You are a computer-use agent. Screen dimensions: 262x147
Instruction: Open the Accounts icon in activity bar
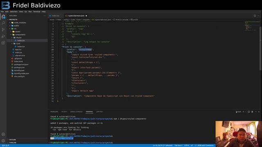pyautogui.click(x=3, y=134)
